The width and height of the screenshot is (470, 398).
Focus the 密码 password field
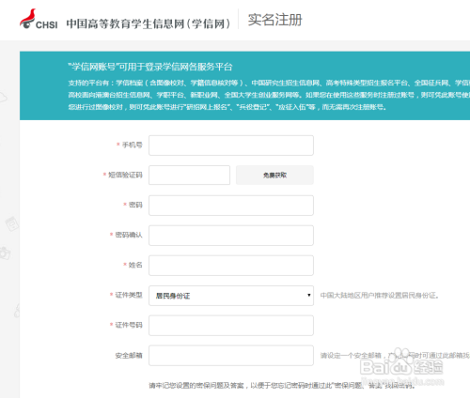pos(231,206)
